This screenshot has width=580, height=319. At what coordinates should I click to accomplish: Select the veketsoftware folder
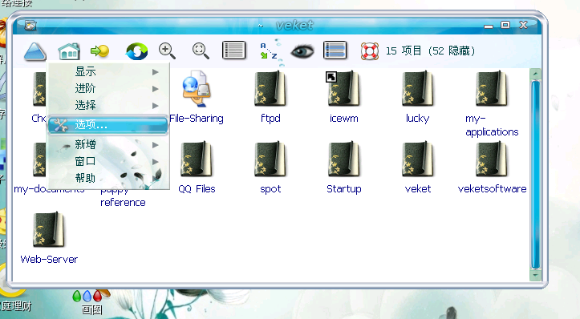tap(491, 159)
